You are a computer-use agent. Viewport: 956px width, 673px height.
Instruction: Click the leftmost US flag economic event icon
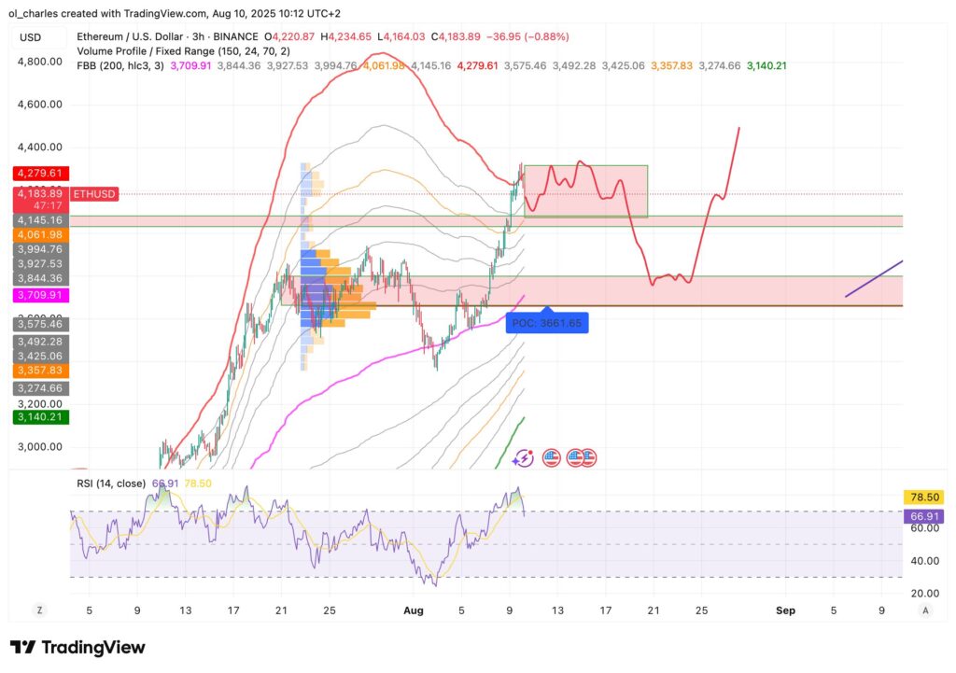coord(552,457)
